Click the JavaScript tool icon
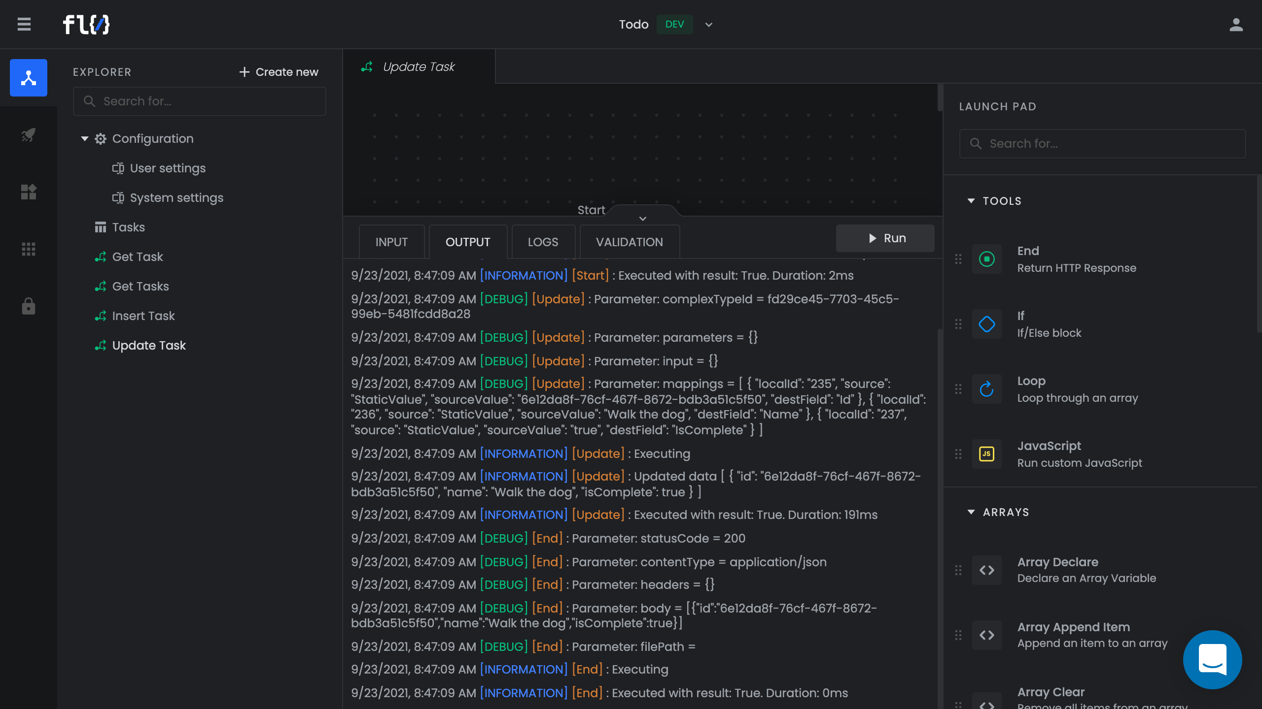 click(x=987, y=454)
